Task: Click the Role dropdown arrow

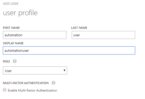Action: [x=64, y=70]
